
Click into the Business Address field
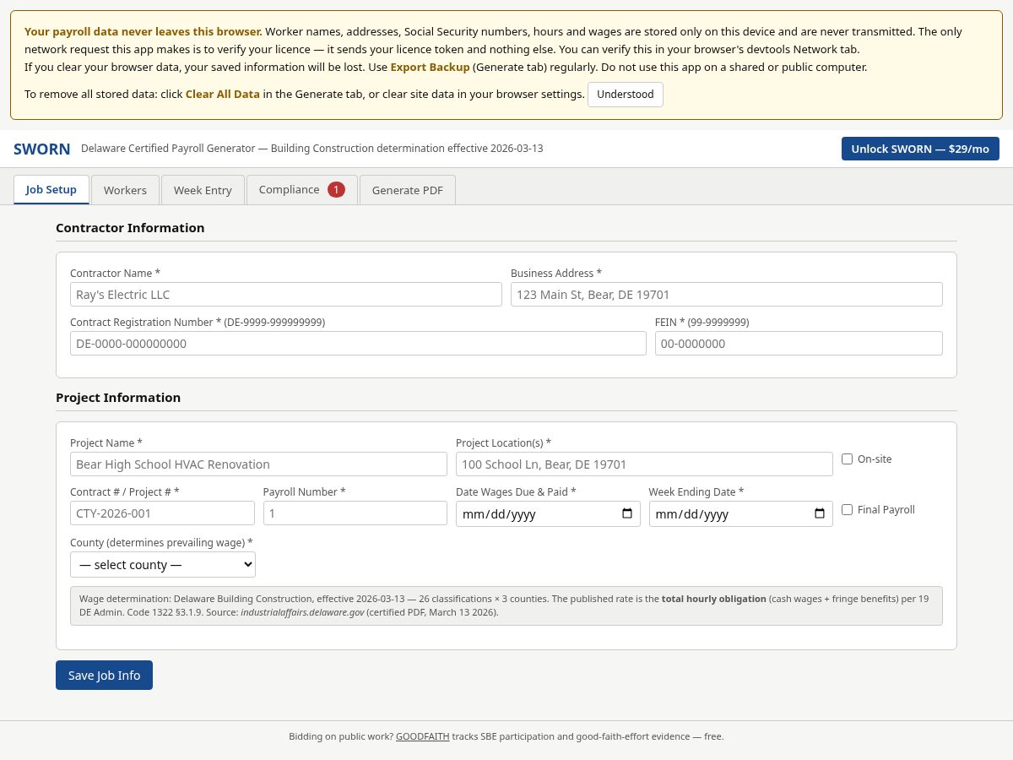[727, 294]
